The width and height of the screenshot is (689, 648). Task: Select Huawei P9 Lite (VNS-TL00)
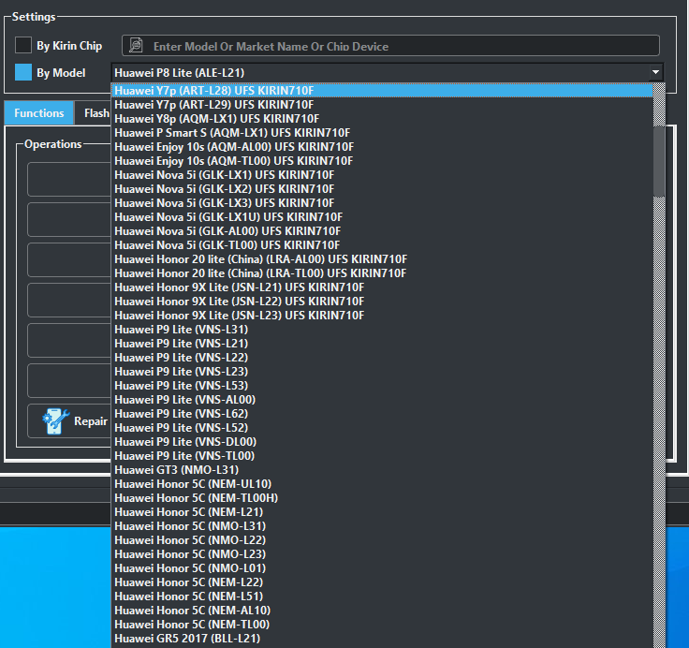(382, 456)
